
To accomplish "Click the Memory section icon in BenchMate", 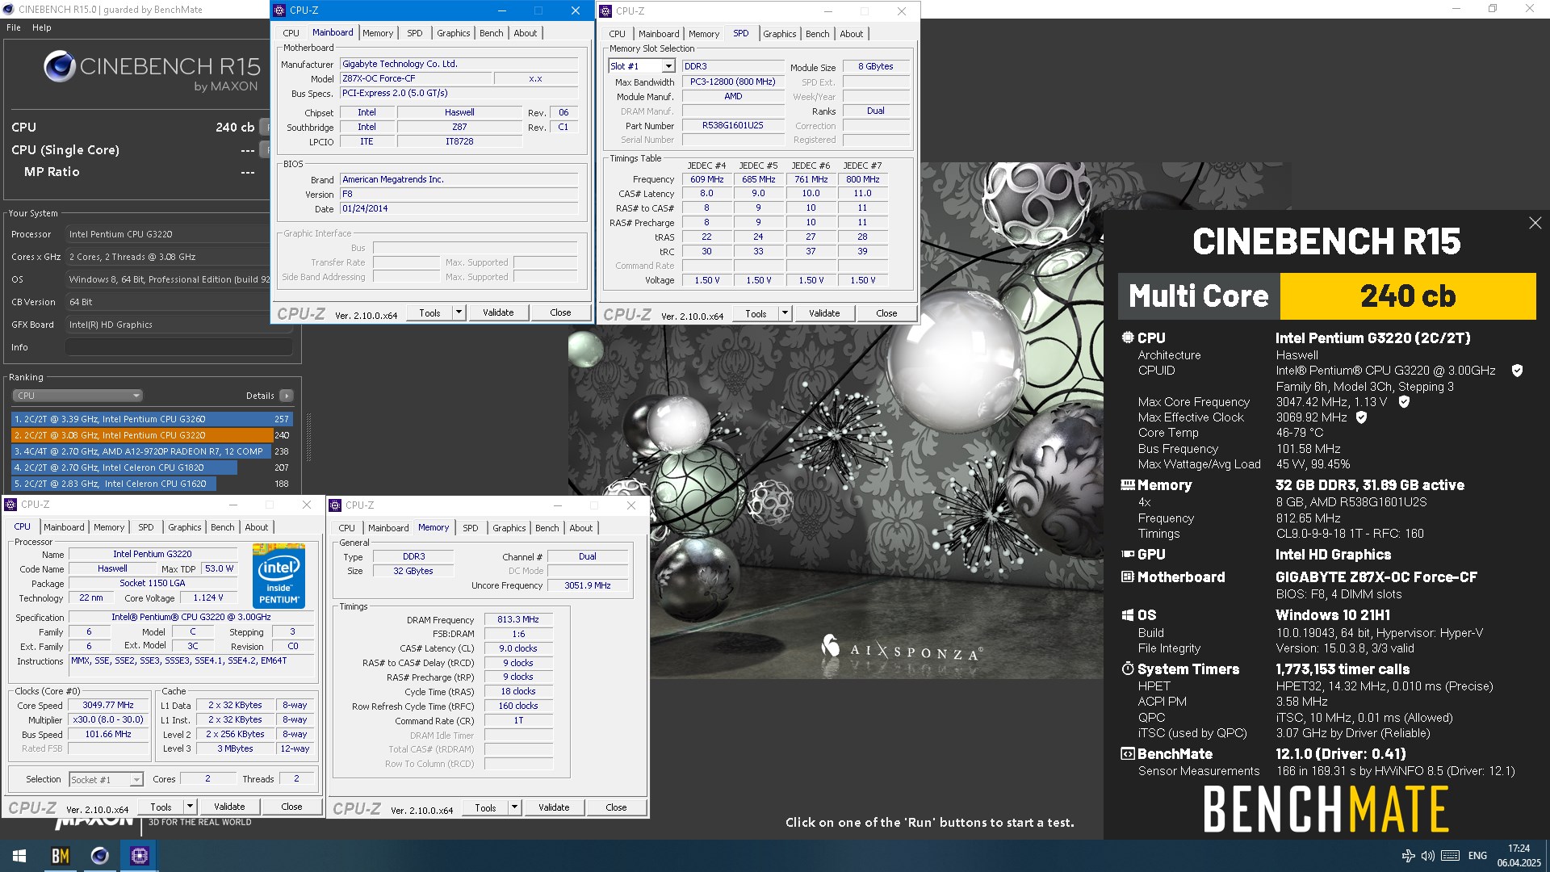I will pyautogui.click(x=1128, y=485).
